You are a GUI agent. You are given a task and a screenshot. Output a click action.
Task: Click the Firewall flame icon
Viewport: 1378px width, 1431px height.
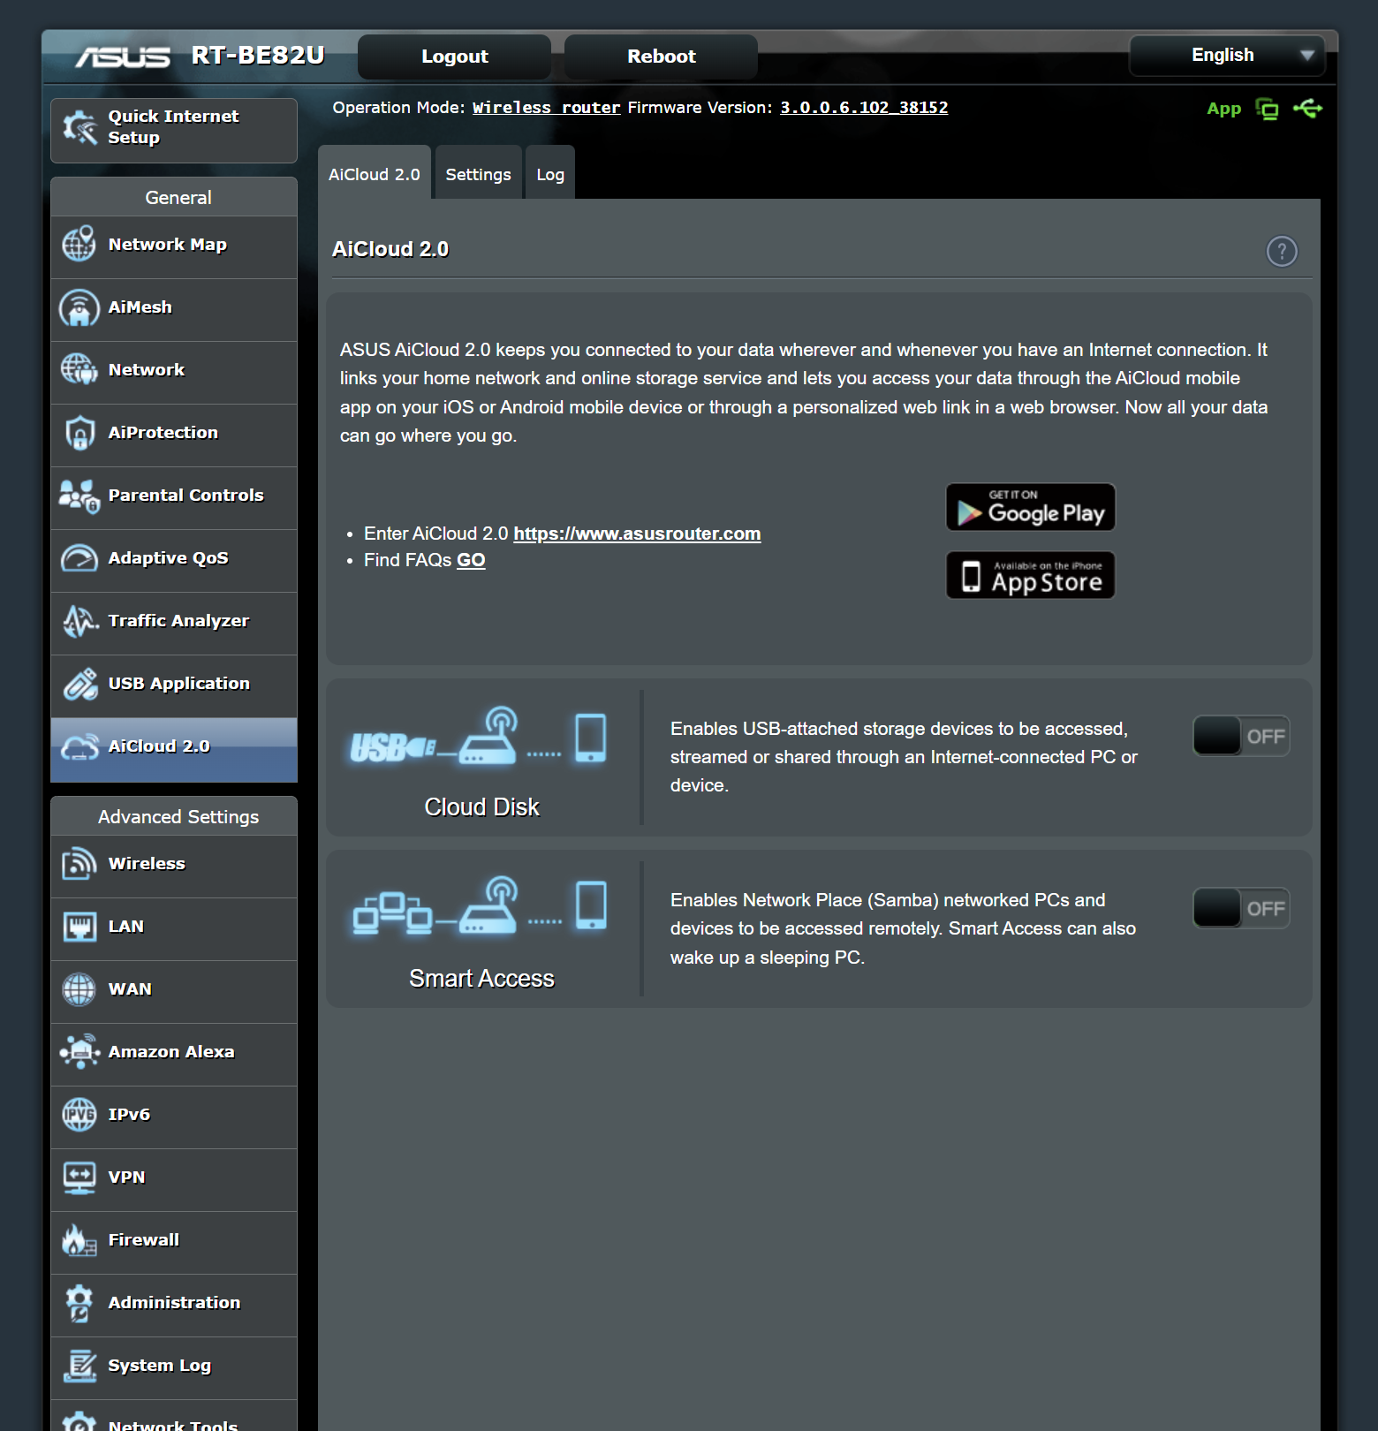79,1240
